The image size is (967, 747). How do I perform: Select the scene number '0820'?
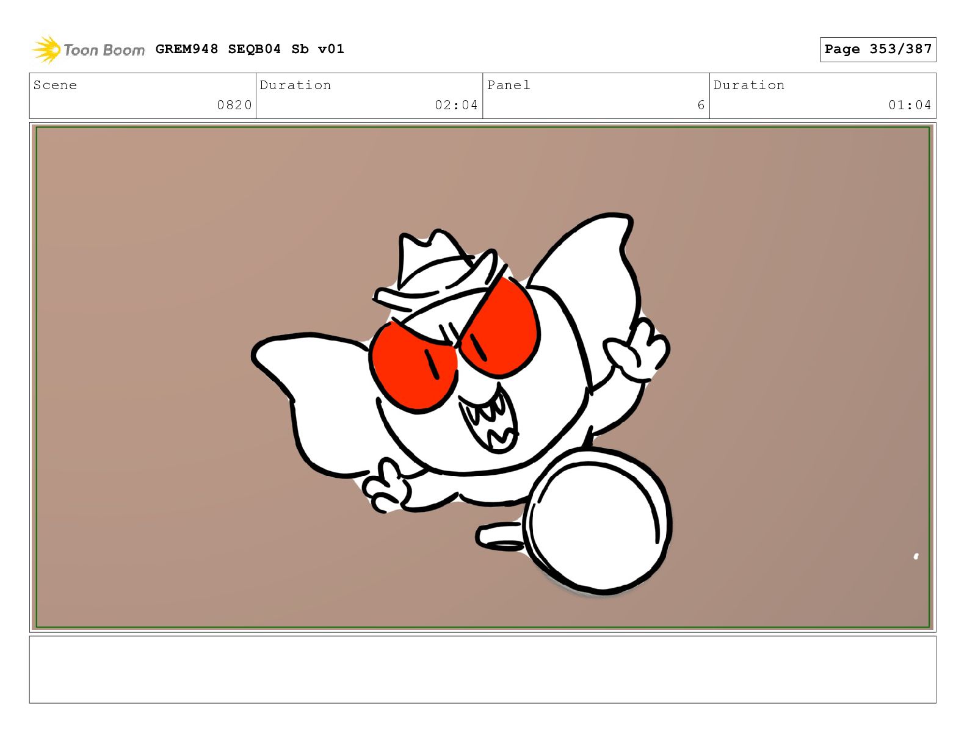point(234,105)
